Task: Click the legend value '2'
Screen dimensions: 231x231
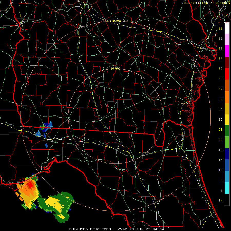Action: click(222, 190)
